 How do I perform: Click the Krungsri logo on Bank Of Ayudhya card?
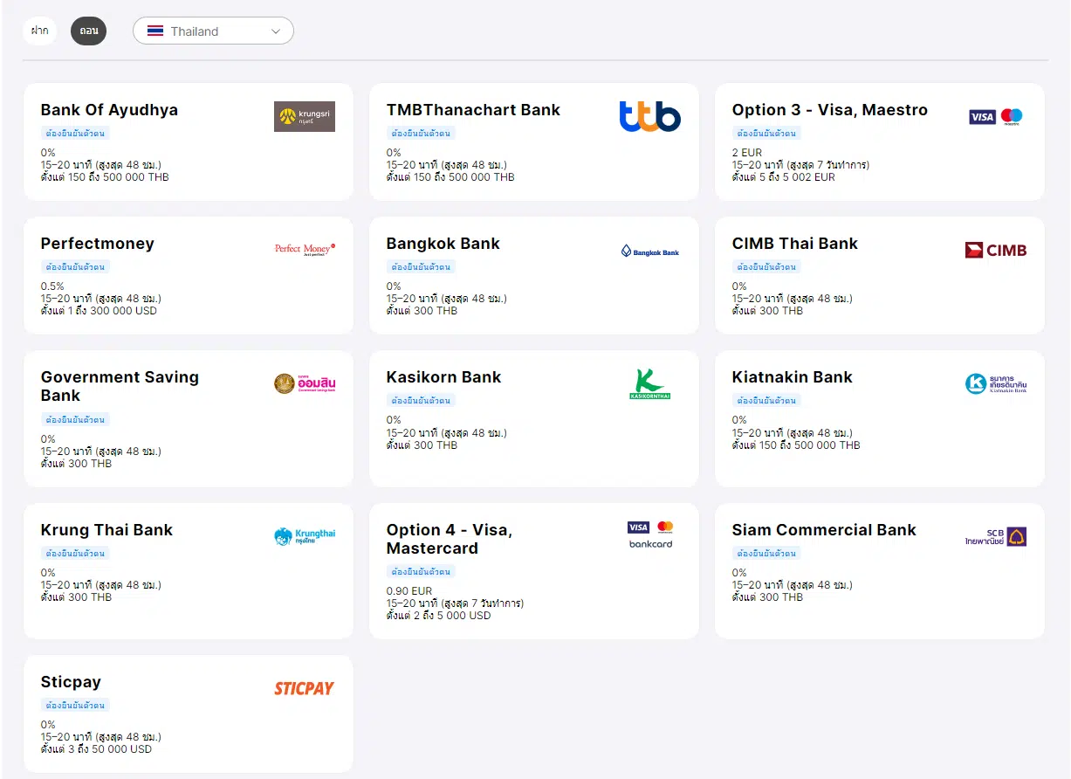pyautogui.click(x=305, y=116)
